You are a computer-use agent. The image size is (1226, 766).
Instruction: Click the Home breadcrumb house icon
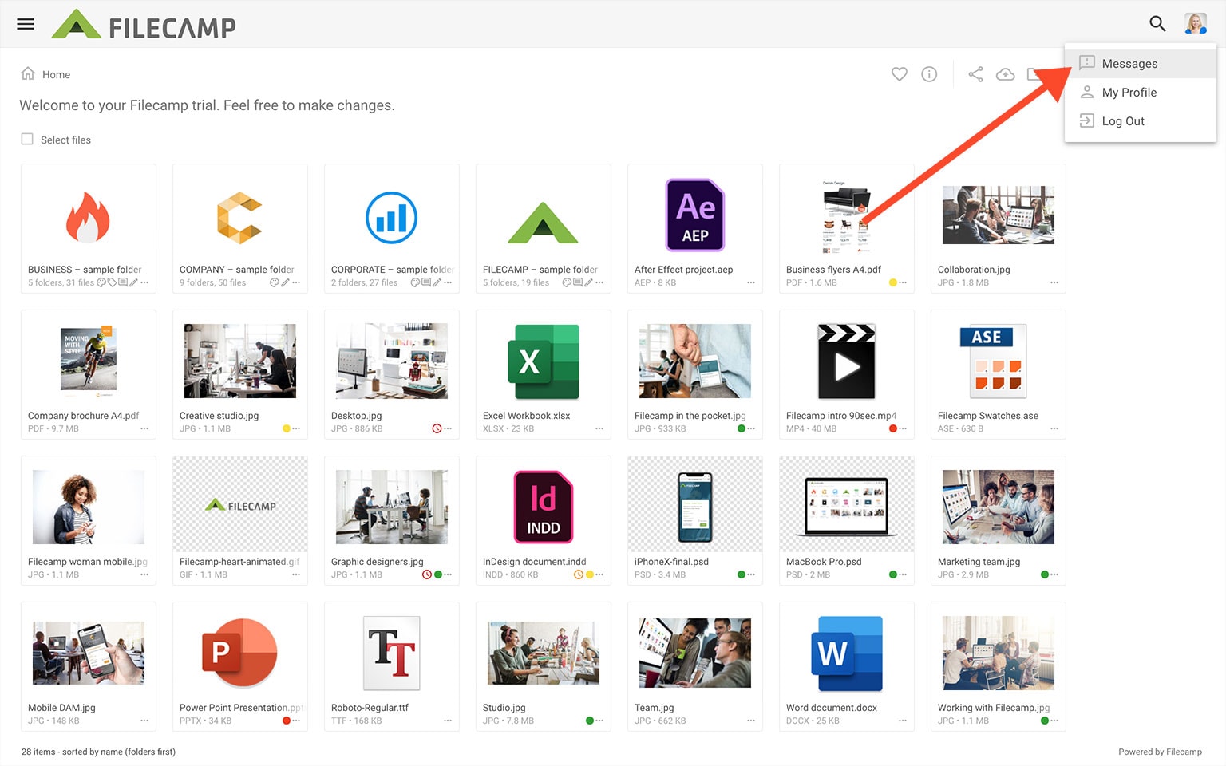pyautogui.click(x=28, y=74)
